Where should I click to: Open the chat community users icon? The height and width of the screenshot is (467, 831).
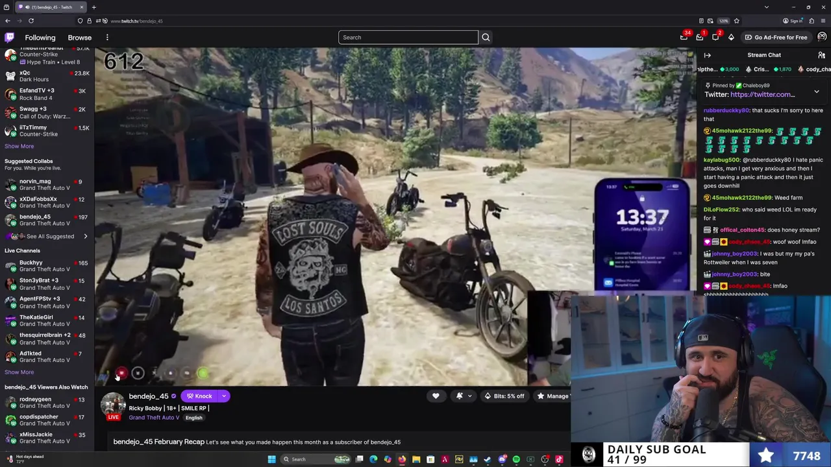coord(821,55)
